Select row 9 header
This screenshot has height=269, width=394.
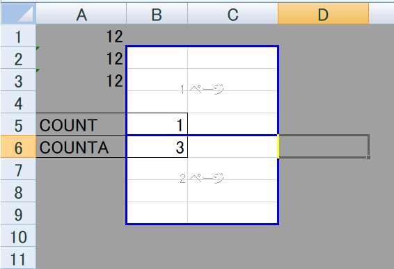click(18, 213)
